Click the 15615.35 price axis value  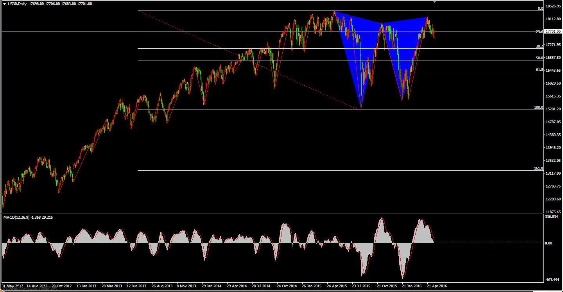[x=553, y=96]
